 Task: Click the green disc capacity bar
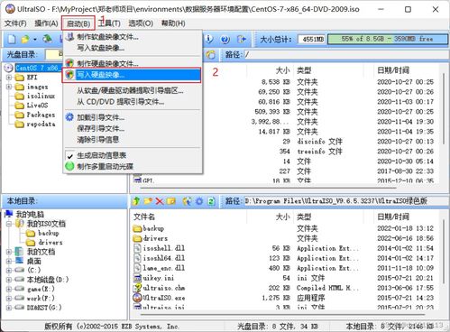point(388,39)
